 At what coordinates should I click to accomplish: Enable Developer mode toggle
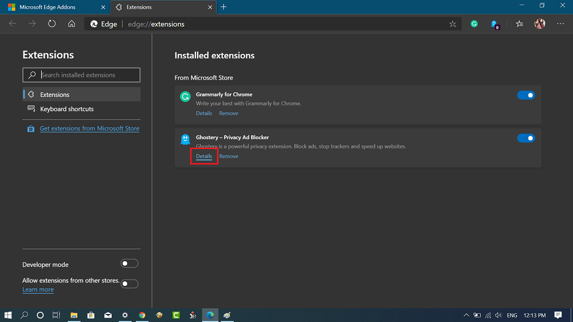129,264
